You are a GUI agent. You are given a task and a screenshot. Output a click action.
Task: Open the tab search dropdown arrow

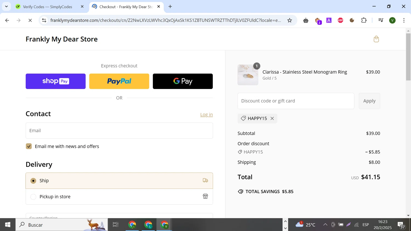(x=6, y=6)
